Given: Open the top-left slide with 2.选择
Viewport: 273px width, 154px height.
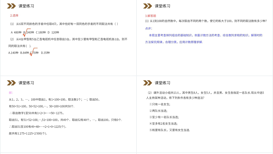Looking at the screenshot, I should (x=68, y=38).
